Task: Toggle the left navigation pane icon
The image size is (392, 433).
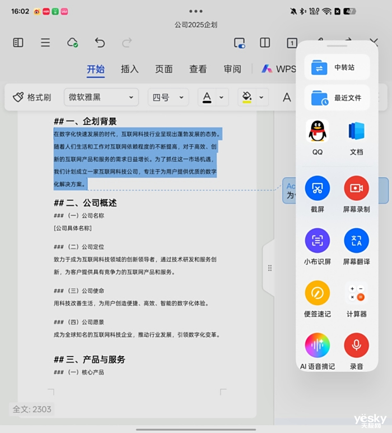Action: pyautogui.click(x=18, y=43)
